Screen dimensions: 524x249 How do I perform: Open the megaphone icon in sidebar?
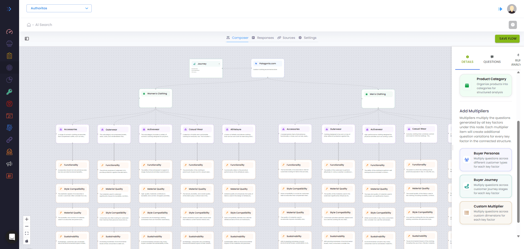[x=9, y=164]
